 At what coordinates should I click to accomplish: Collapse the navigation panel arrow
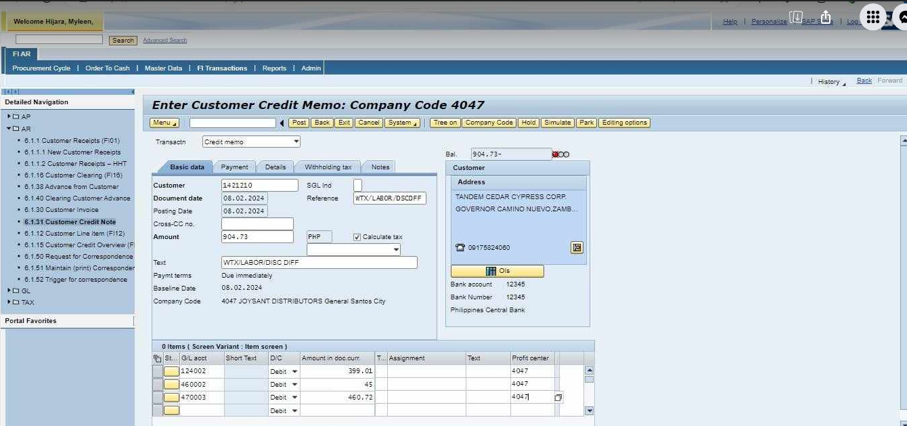coord(133,91)
